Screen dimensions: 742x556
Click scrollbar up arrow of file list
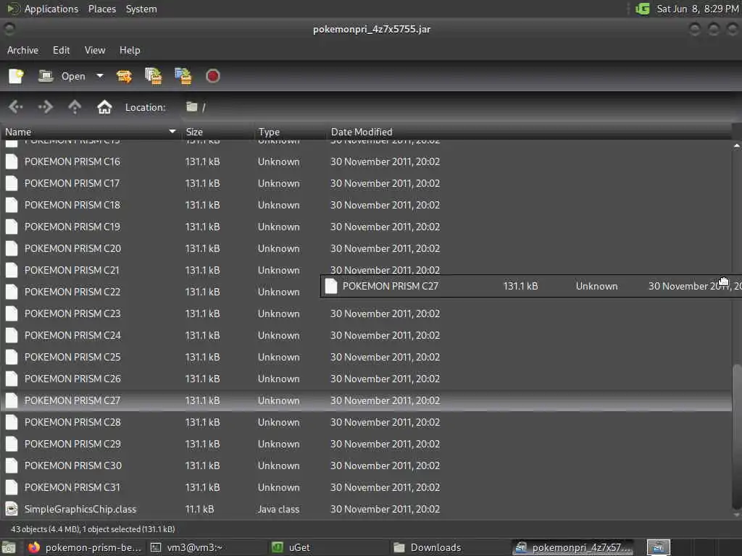737,146
